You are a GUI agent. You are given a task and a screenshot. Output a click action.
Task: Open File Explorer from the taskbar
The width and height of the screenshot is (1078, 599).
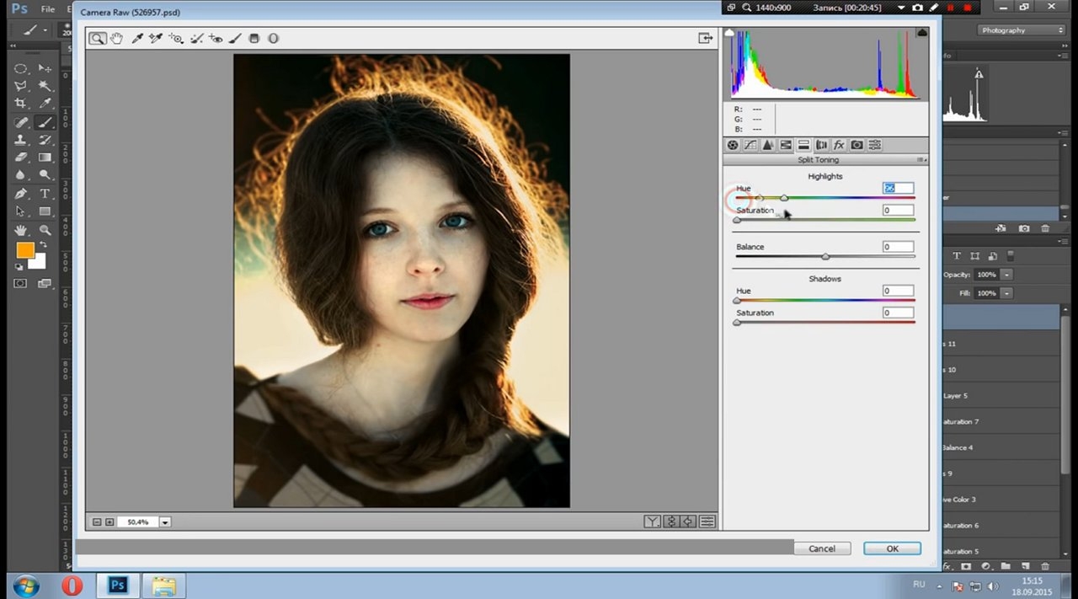(163, 586)
